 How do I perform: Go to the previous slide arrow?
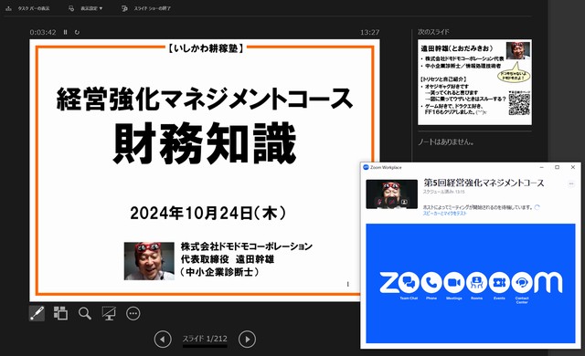[163, 340]
